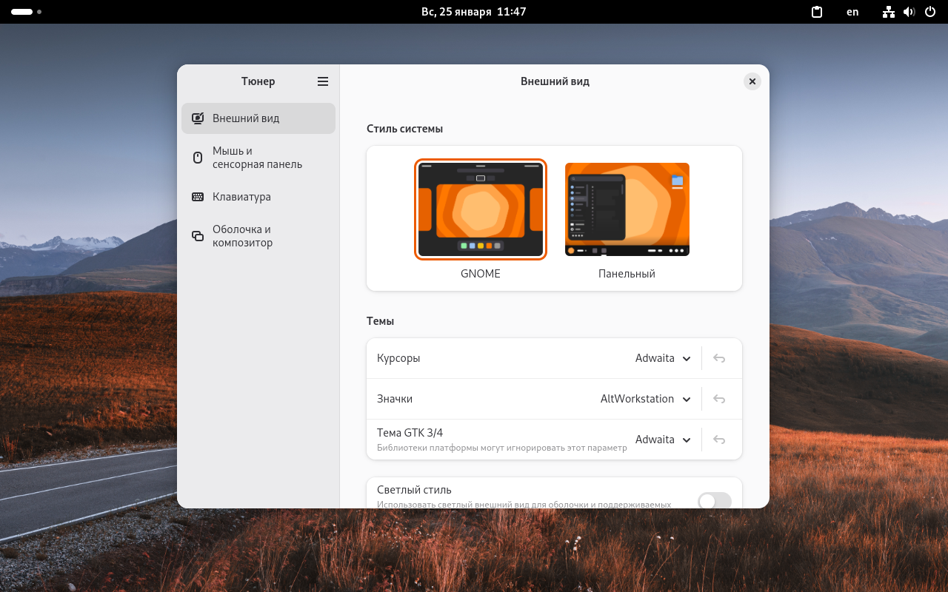Viewport: 948px width, 592px height.
Task: Switch the en keyboard layout indicator
Action: click(852, 12)
